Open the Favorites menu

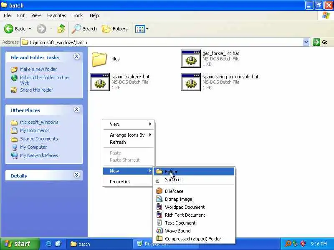pos(57,15)
